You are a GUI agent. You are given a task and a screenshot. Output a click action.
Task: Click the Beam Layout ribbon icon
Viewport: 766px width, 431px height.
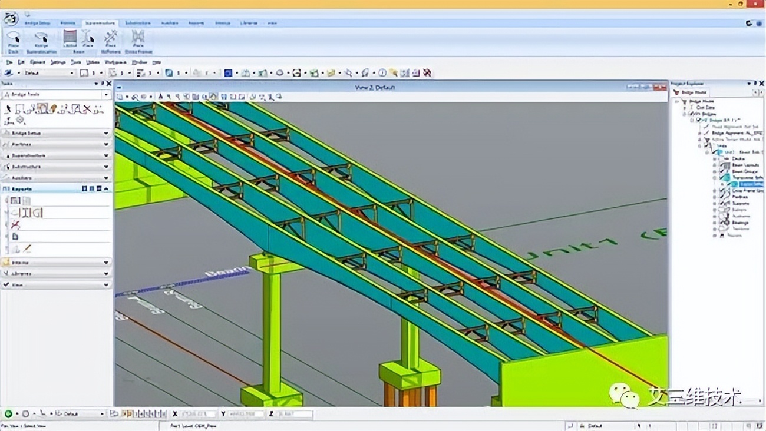pyautogui.click(x=70, y=39)
